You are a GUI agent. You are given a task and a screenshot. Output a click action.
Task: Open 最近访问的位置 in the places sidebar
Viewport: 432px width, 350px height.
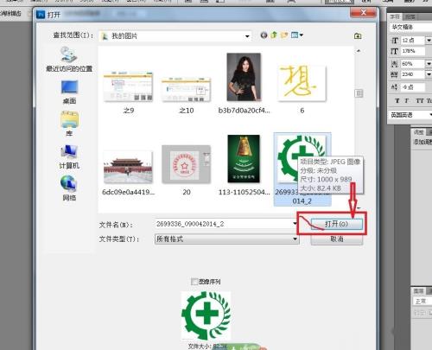69,60
